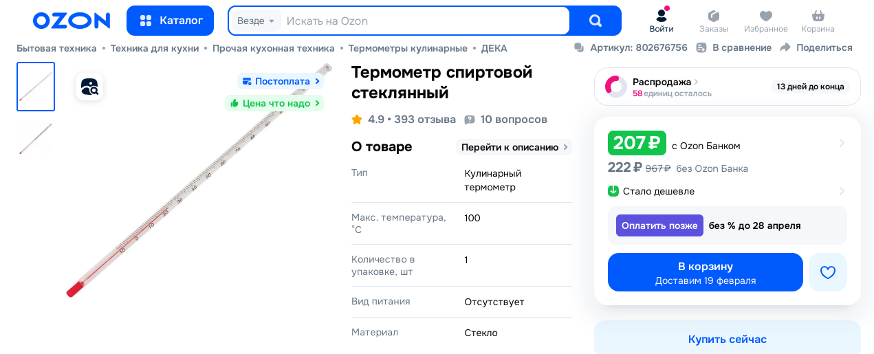Viewport: 874px width, 354px height.
Task: Open the Везде search scope dropdown
Action: (x=256, y=21)
